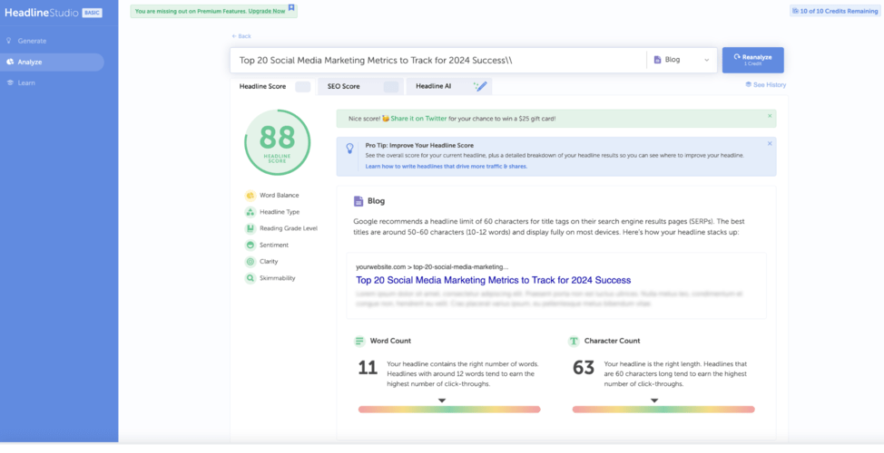Open See History link
The height and width of the screenshot is (453, 884).
pos(766,85)
